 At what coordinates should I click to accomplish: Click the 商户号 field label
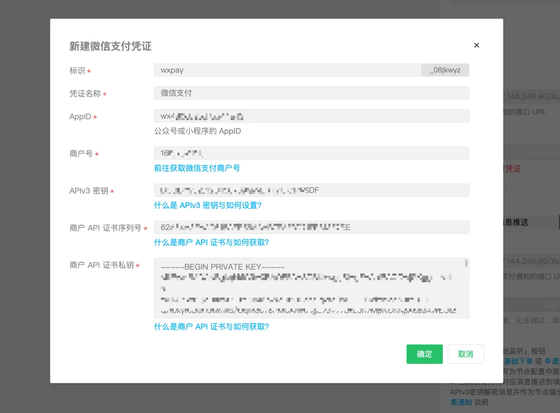pos(81,153)
